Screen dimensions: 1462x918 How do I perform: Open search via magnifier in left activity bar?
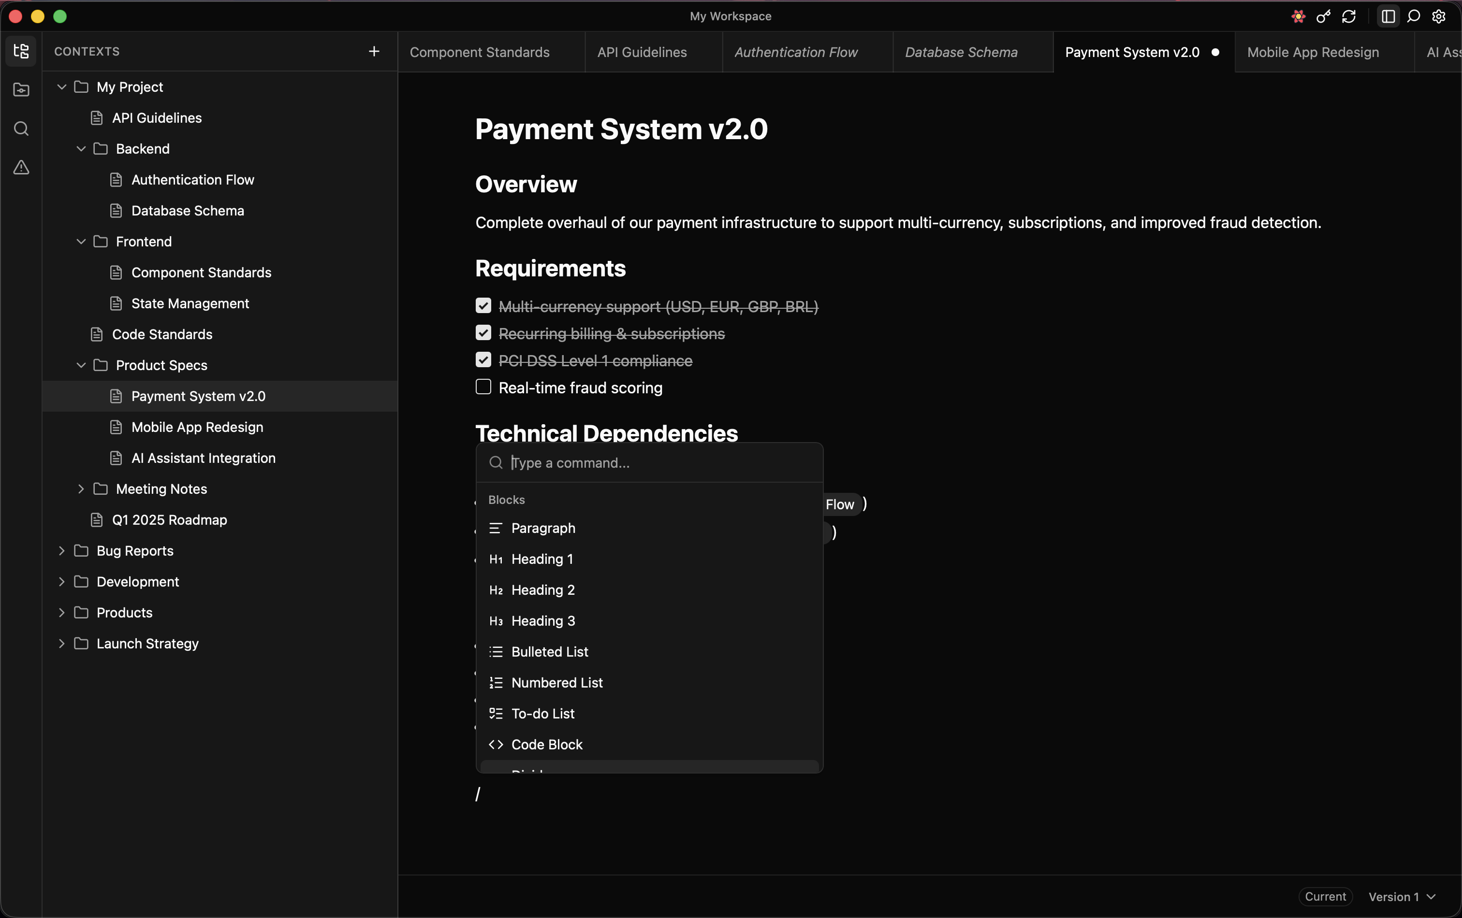[x=21, y=129]
